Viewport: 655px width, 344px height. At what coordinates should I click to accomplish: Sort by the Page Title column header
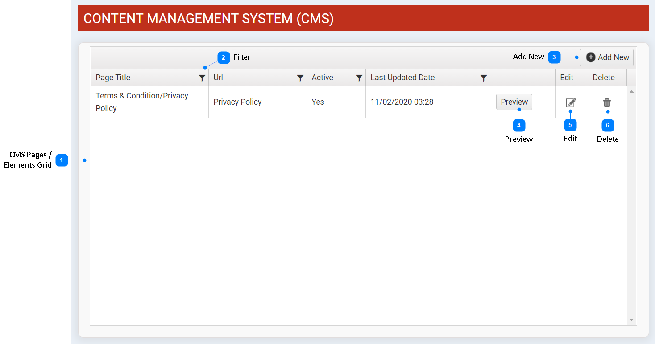click(113, 78)
